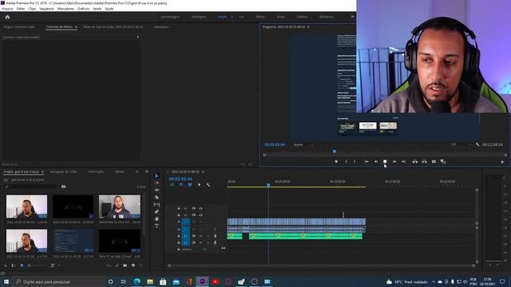Switch to the Navegador de mídia tab

coord(63,171)
